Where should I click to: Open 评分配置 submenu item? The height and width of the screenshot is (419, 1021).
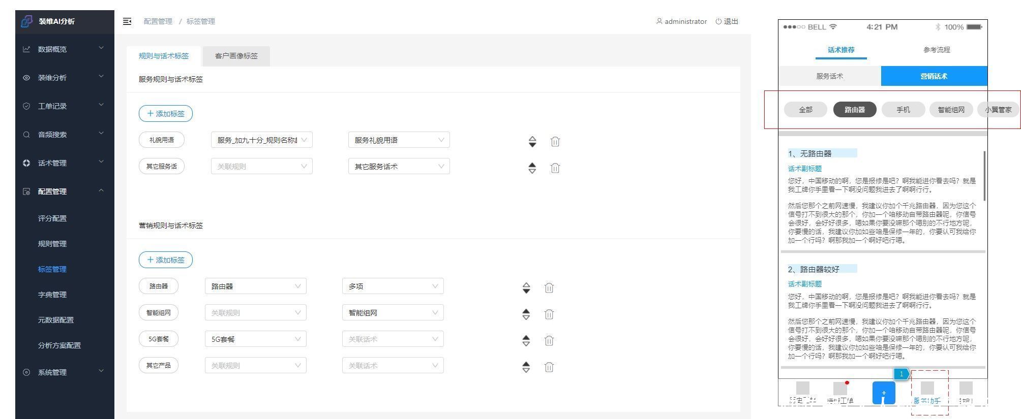click(x=52, y=218)
